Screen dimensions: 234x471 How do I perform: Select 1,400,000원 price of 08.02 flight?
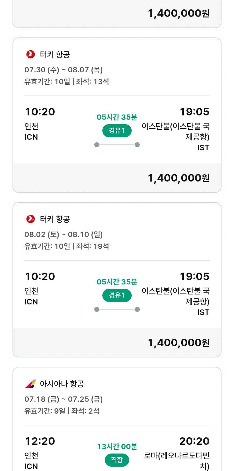[179, 343]
